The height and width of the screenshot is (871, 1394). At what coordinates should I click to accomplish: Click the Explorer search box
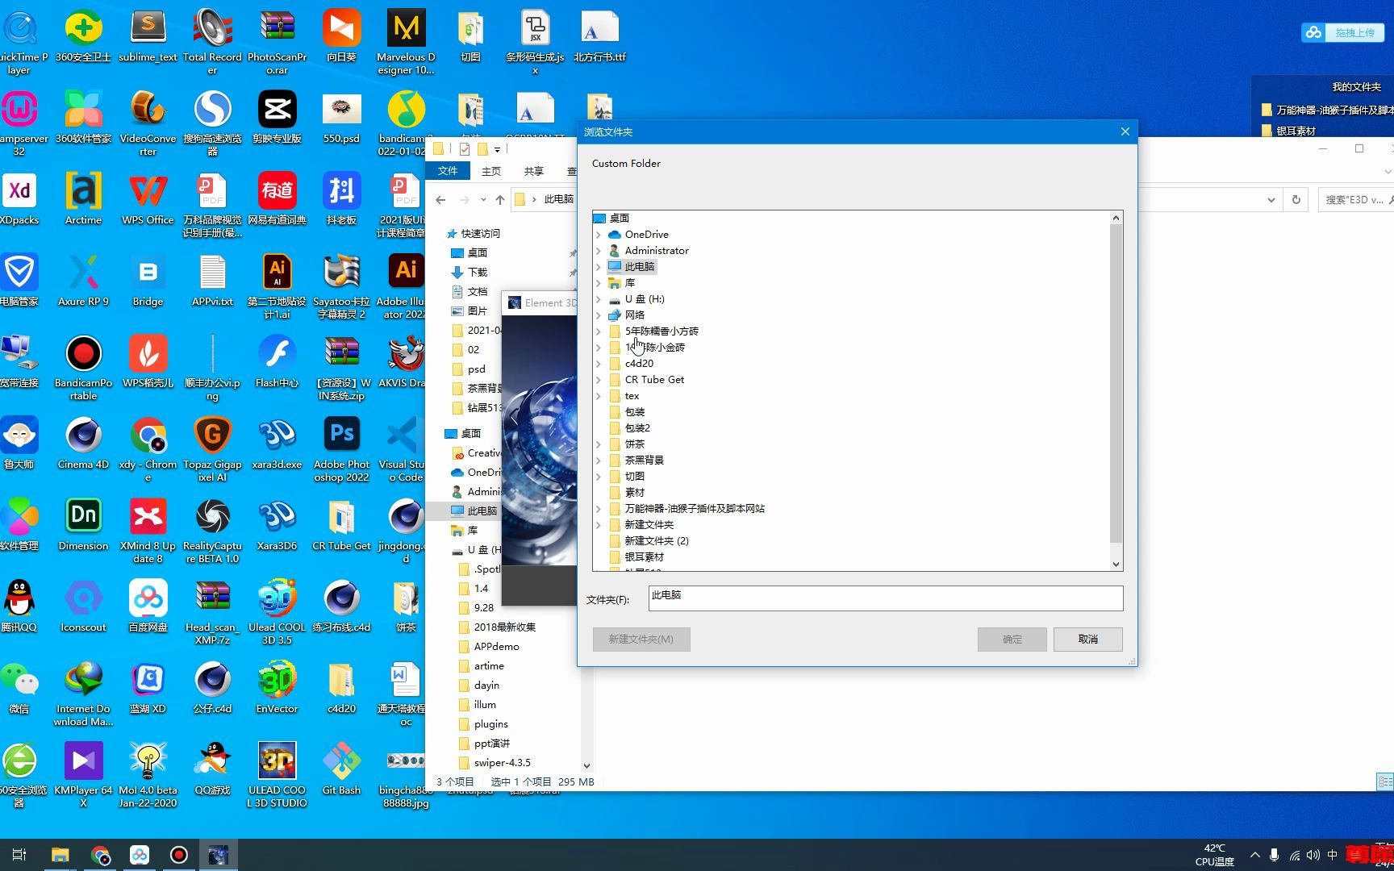[1355, 200]
